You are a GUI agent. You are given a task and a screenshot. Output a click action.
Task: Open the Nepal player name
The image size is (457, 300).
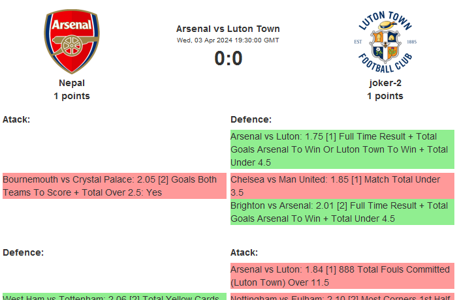pyautogui.click(x=72, y=83)
